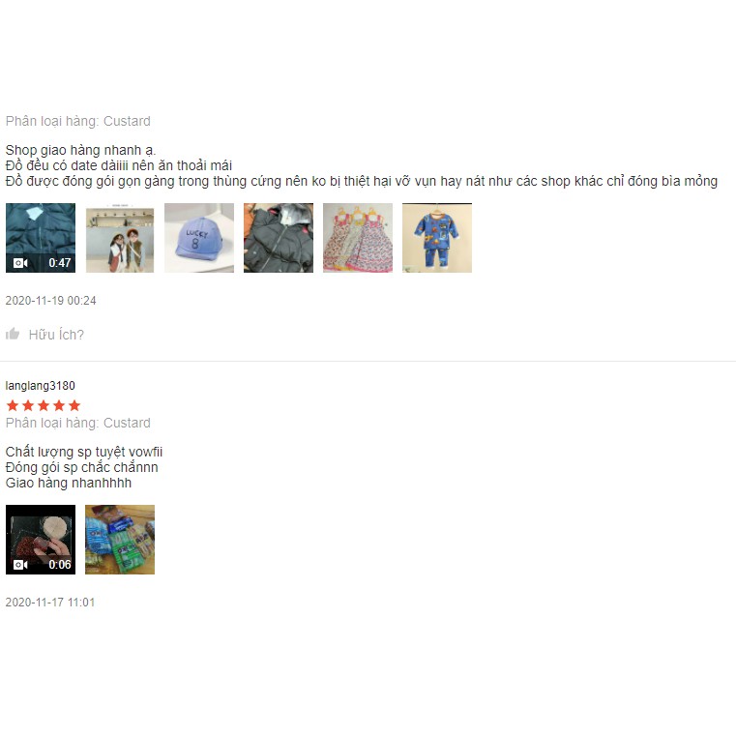Click the 2020-11-17 11:01 timestamp
736x736 pixels.
[x=50, y=603]
